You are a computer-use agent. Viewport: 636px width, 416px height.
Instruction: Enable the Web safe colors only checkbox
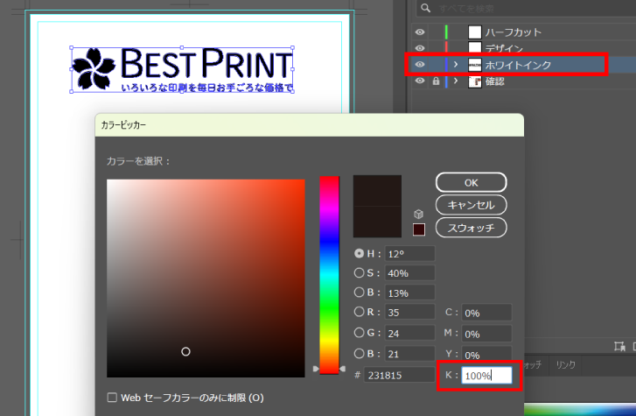tap(111, 398)
